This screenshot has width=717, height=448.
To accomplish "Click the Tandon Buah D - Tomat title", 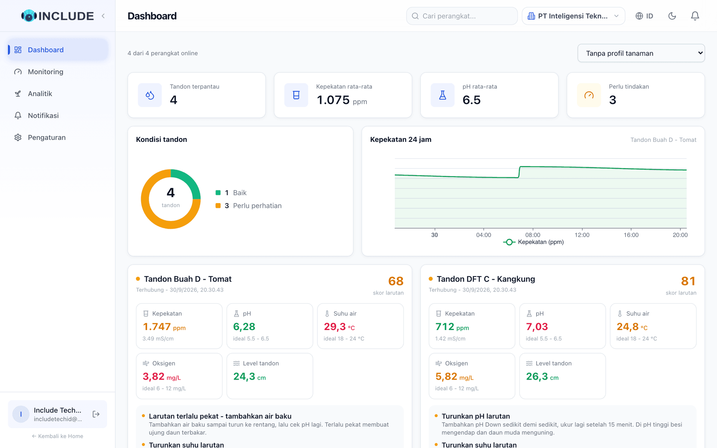I will tap(188, 279).
